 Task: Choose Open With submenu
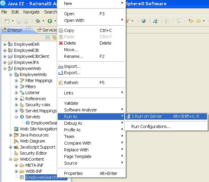point(91,21)
